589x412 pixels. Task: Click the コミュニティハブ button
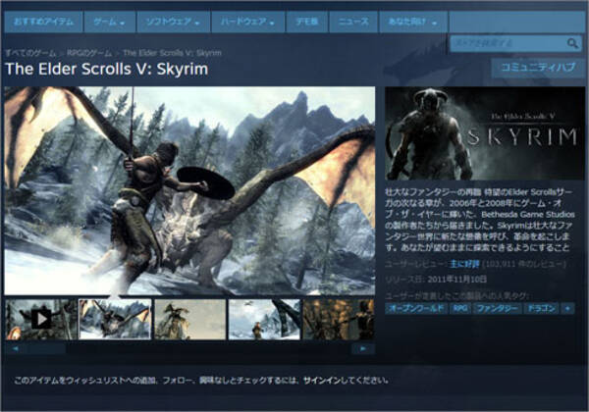[538, 68]
